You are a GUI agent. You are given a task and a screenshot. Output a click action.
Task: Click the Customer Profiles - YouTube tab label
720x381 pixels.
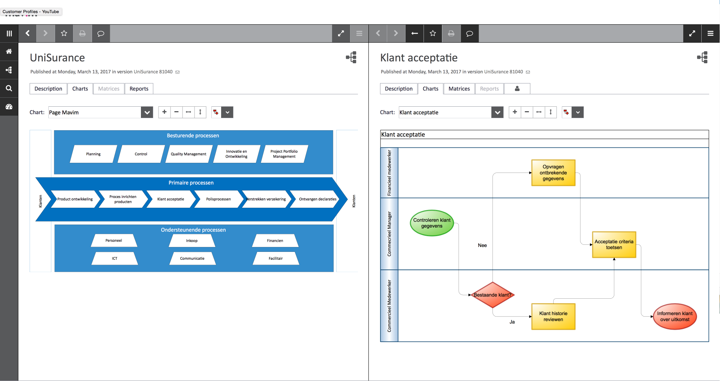pos(31,12)
